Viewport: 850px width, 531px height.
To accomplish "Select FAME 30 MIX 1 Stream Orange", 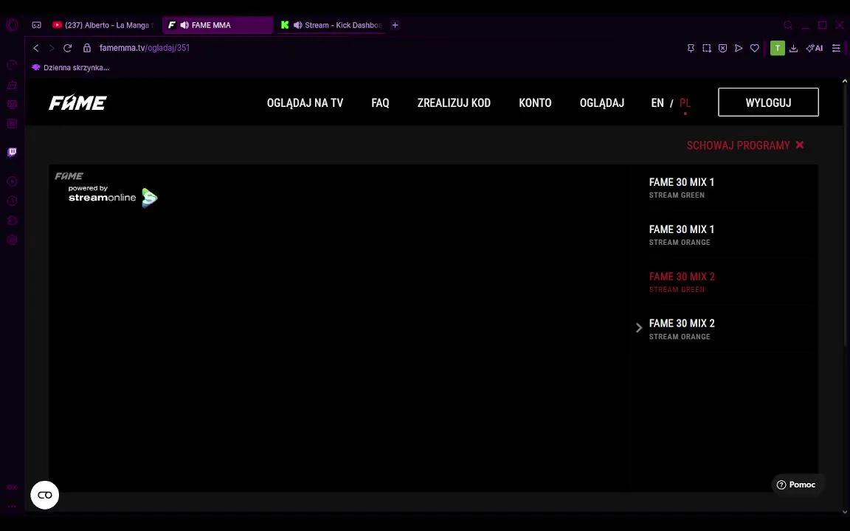I will [x=682, y=235].
